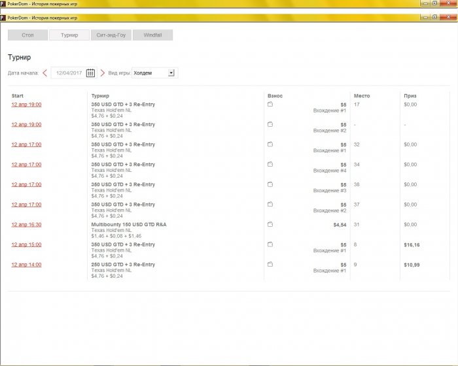Select the Турнир tab
Viewport: 458px width, 366px height.
click(69, 35)
